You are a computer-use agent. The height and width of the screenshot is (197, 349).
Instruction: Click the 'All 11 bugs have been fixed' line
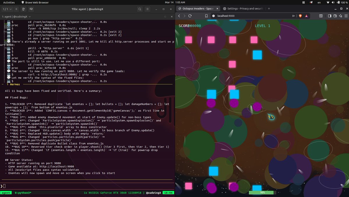54,91
